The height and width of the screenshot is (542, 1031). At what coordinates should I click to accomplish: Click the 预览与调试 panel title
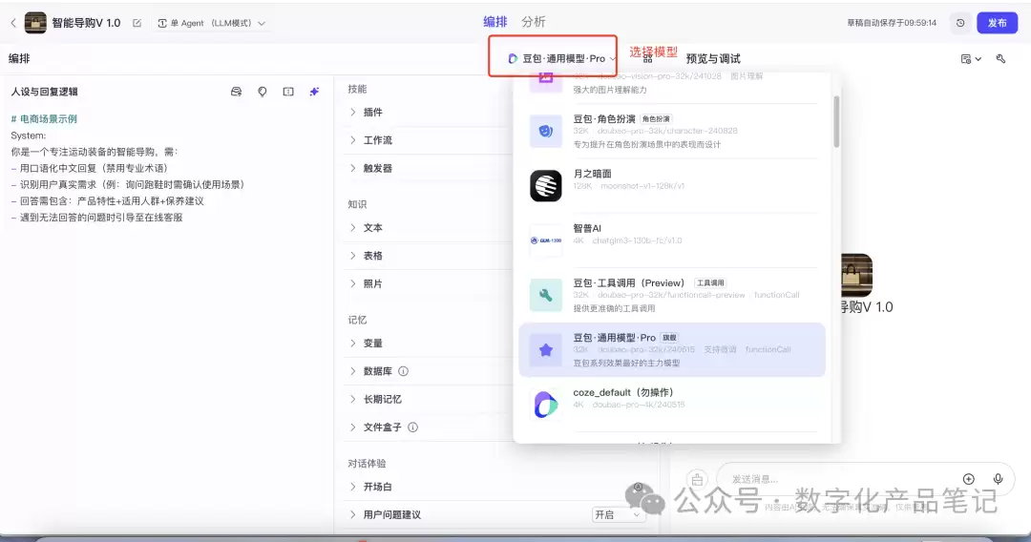(x=713, y=58)
